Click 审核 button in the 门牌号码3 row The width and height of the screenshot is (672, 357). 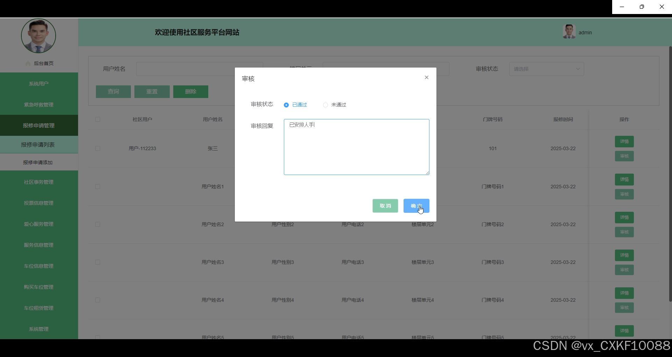(x=624, y=270)
